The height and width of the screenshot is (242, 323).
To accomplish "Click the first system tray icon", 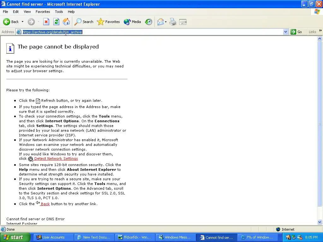I will 288,237.
